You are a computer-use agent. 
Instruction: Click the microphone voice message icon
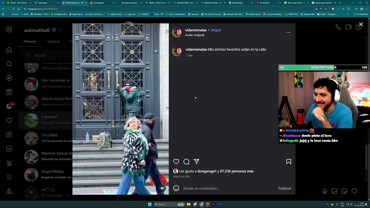[325, 191]
